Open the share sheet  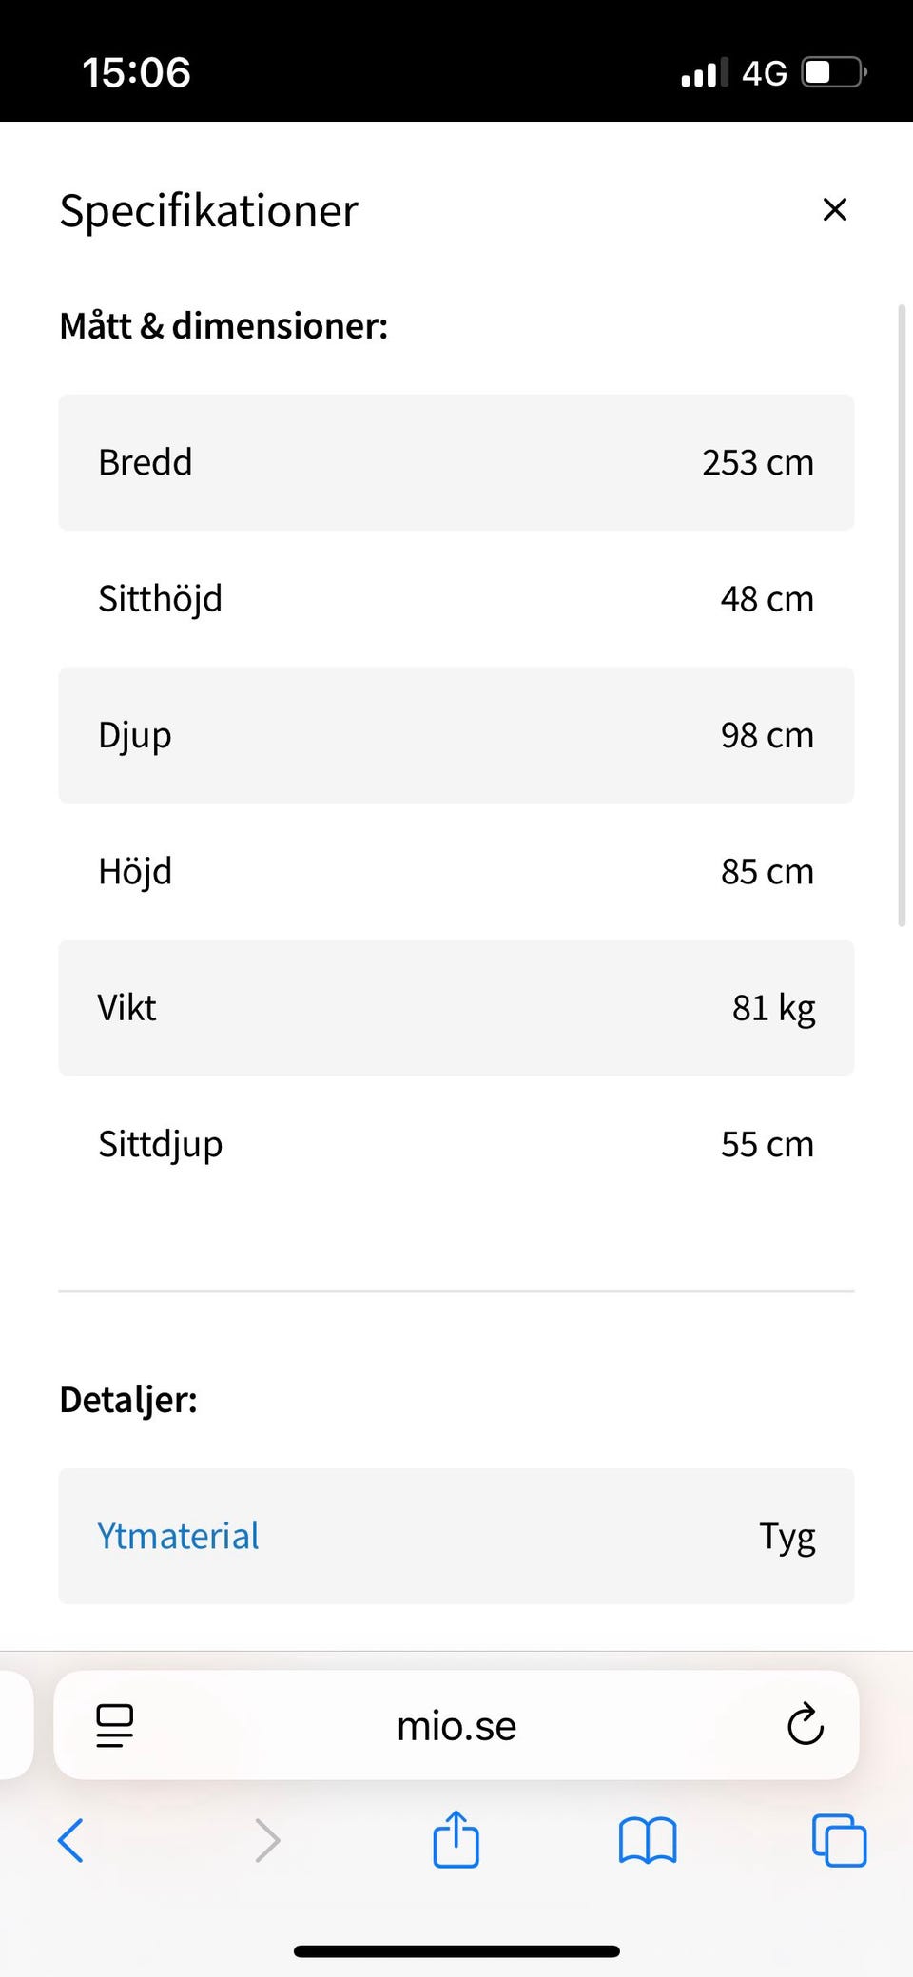(x=456, y=1839)
